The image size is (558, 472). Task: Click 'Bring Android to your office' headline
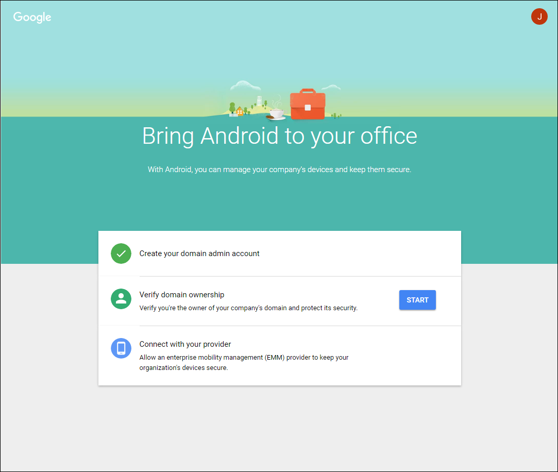(x=280, y=136)
